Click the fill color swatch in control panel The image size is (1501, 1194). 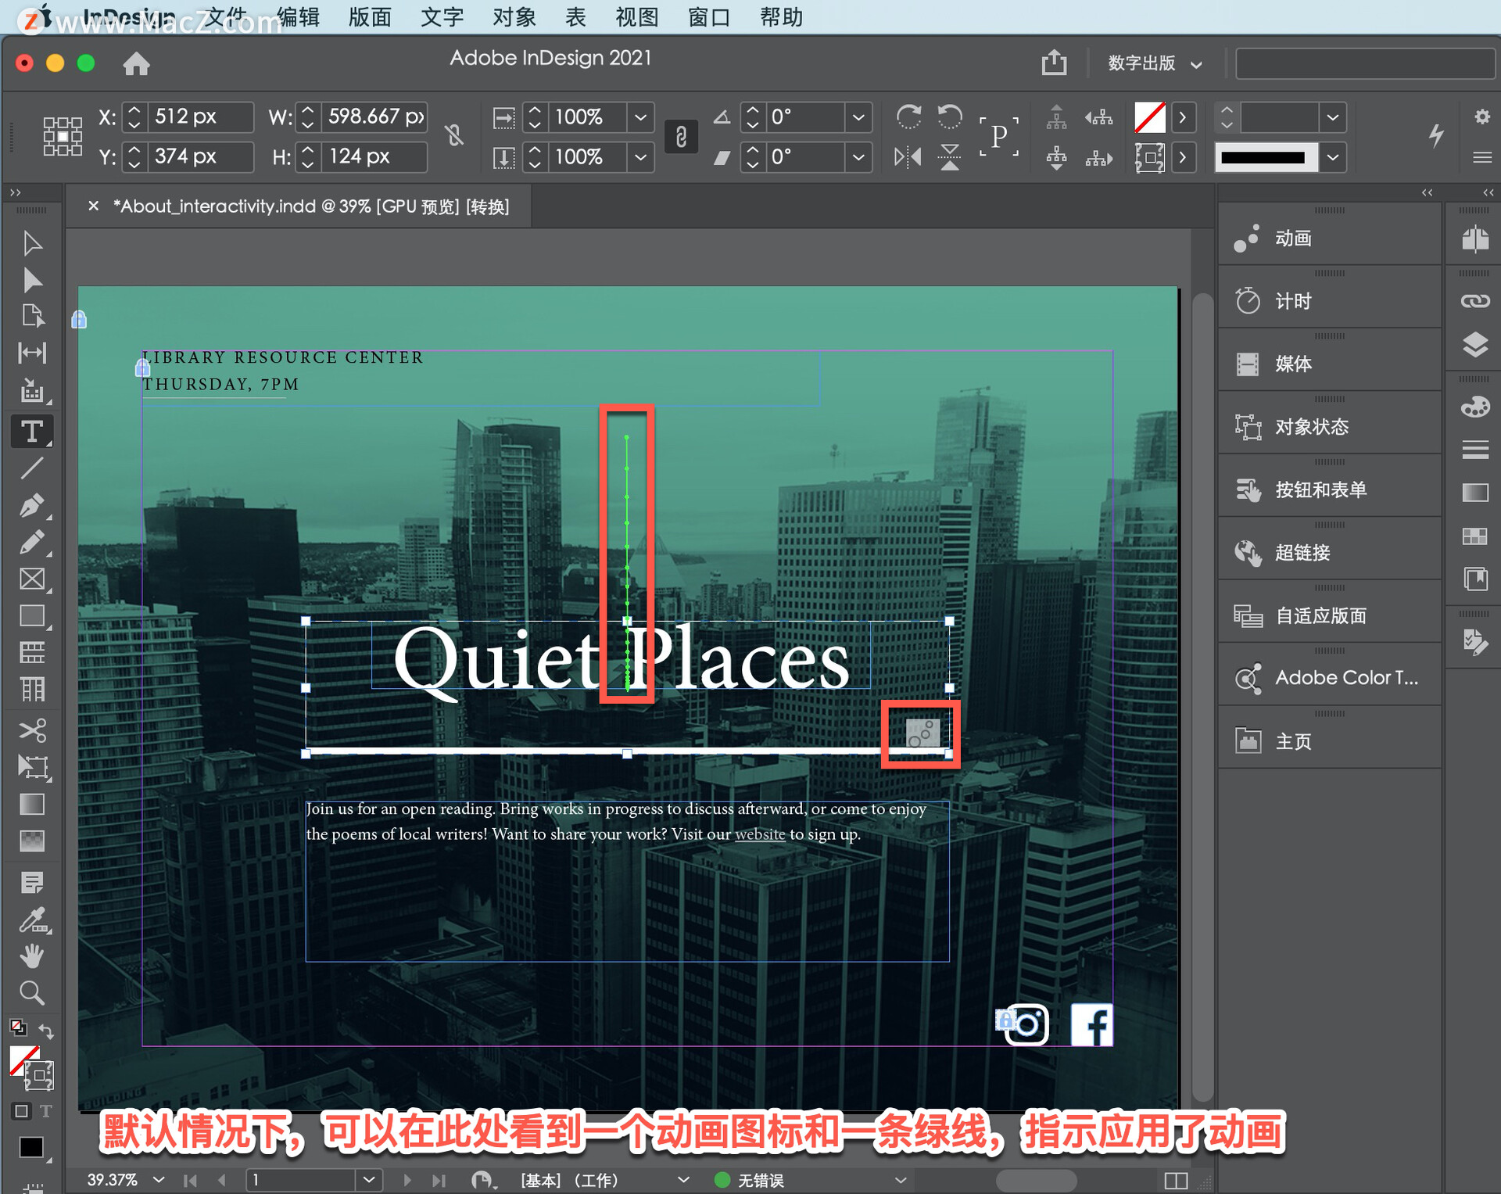point(1149,117)
